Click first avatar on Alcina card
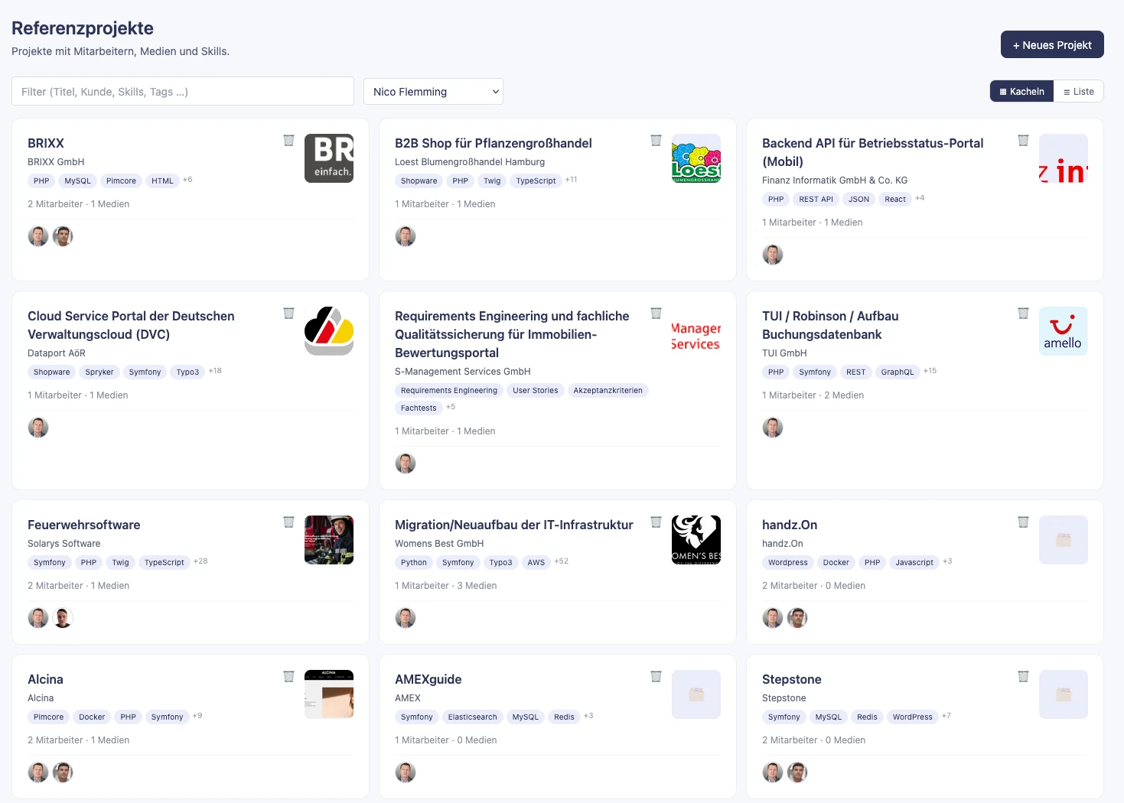Viewport: 1124px width, 803px height. (38, 772)
